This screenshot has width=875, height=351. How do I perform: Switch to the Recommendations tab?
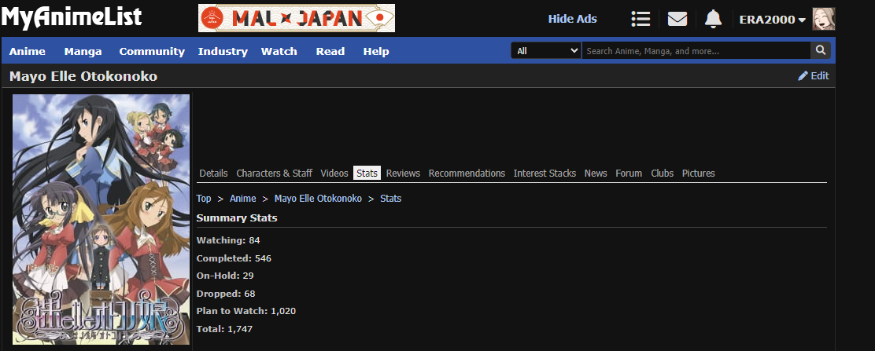pos(467,174)
